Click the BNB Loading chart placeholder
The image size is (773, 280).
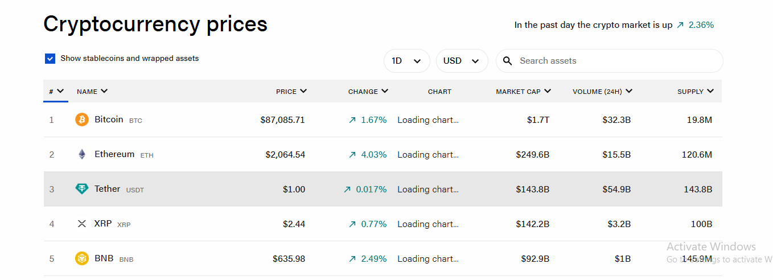tap(428, 259)
